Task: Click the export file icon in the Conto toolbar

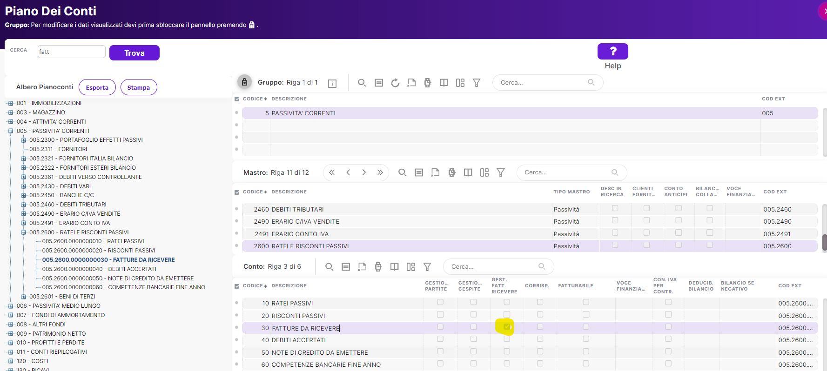Action: coord(362,267)
